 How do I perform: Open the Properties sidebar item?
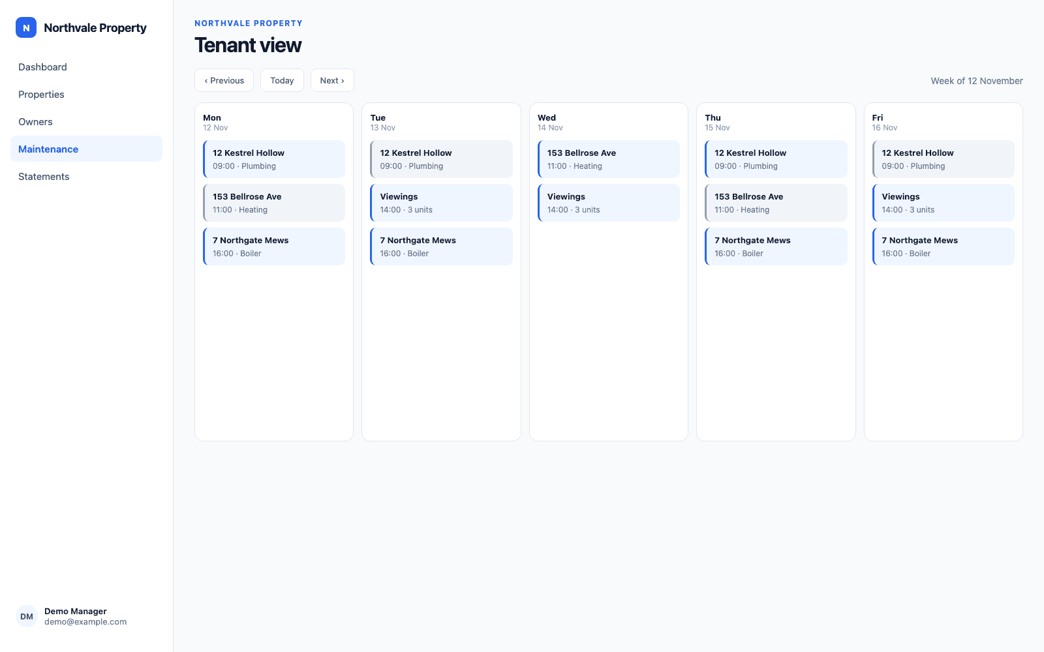86,95
